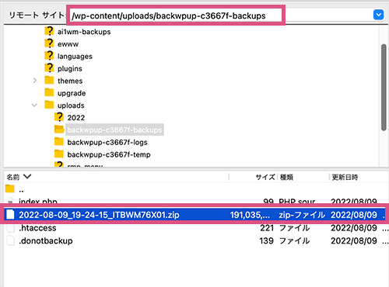The width and height of the screenshot is (389, 287).
Task: Click the size value 139 of .donotbackup
Action: [267, 240]
